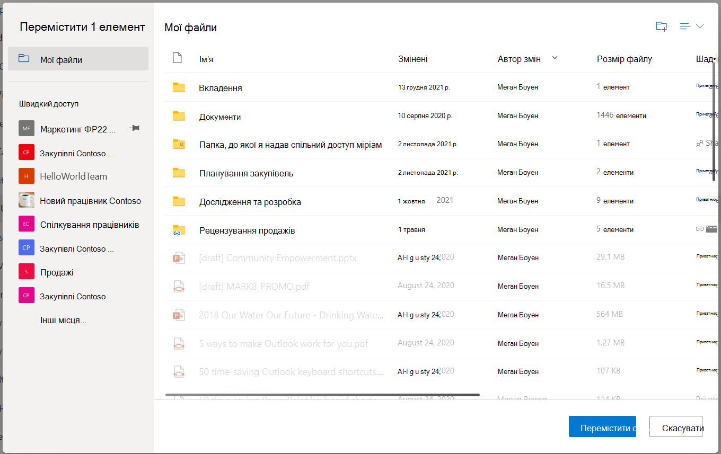The height and width of the screenshot is (454, 721).
Task: Open the Автор змін column dropdown arrow
Action: (555, 58)
